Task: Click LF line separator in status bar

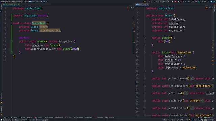Action: pyautogui.click(x=178, y=120)
